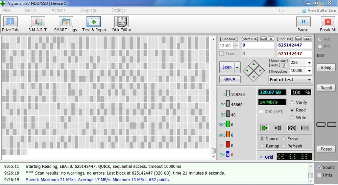Select the Ignore radio option
338x185 pixels.
[262, 138]
